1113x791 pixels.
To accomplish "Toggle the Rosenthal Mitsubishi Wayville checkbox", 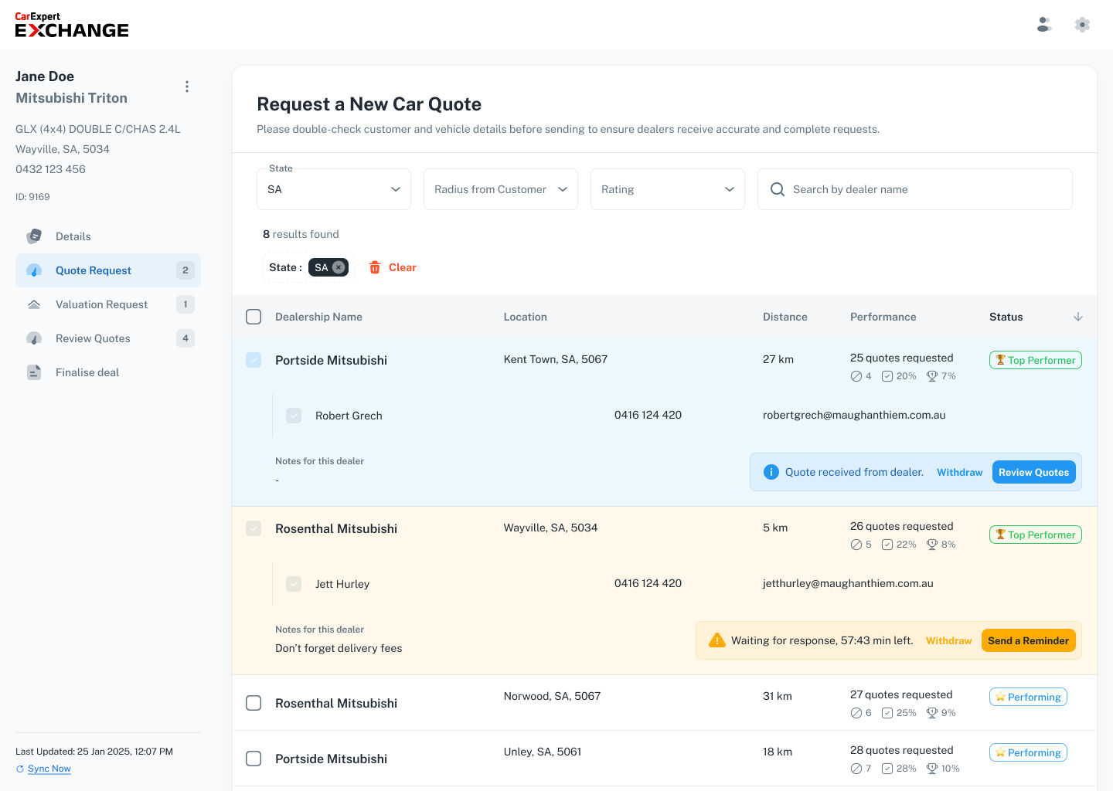I will coord(254,528).
